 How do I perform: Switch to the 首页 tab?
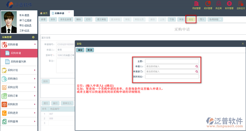(44, 13)
